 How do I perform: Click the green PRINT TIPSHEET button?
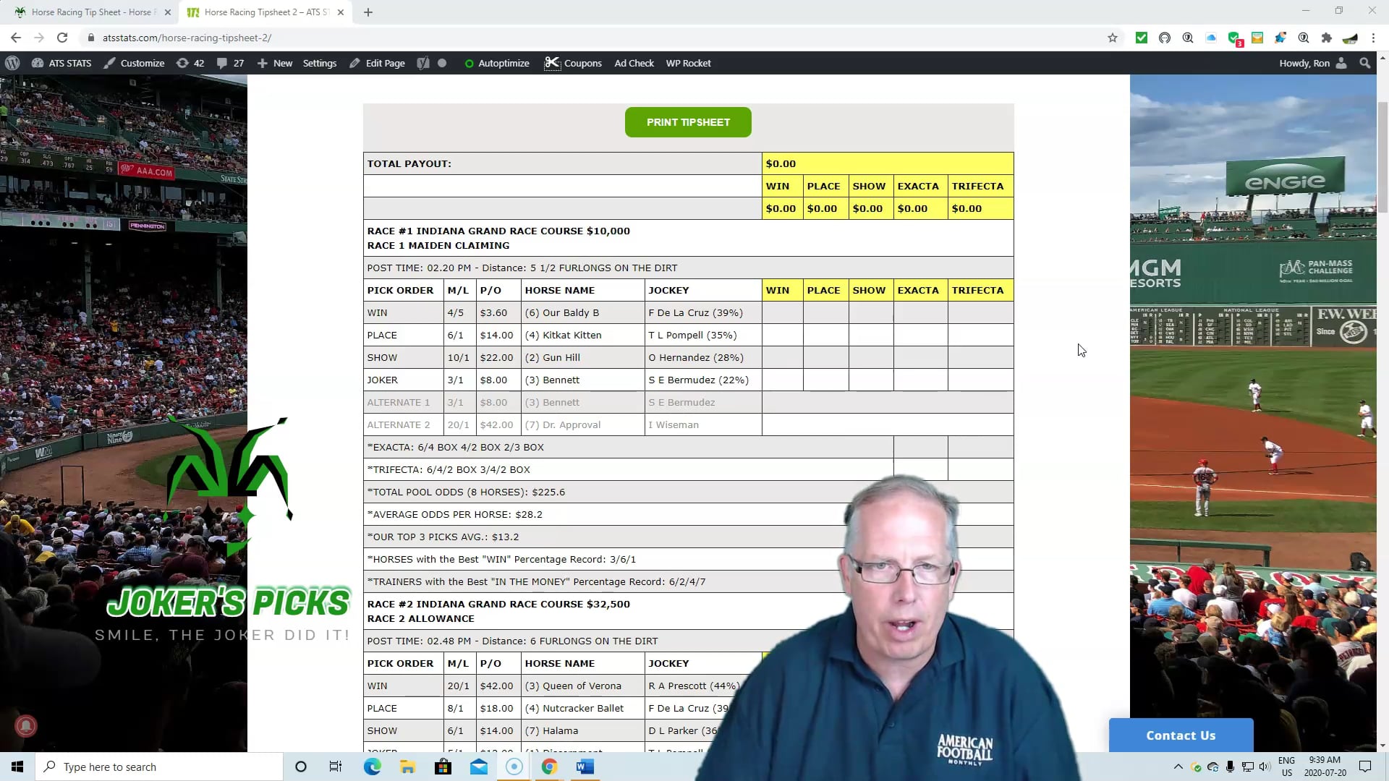(x=688, y=122)
